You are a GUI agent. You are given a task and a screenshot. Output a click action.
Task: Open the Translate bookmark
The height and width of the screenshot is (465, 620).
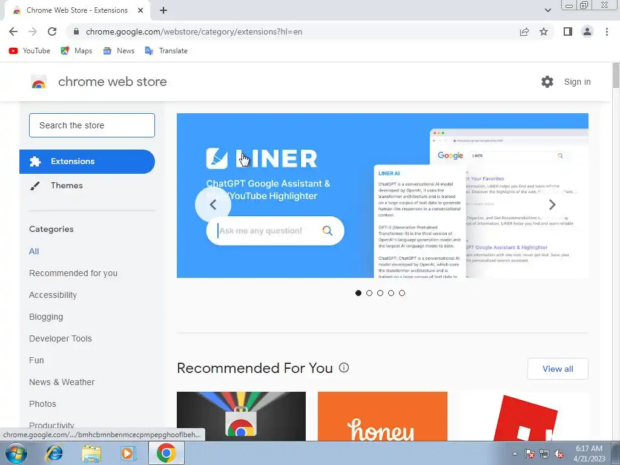[x=166, y=51]
